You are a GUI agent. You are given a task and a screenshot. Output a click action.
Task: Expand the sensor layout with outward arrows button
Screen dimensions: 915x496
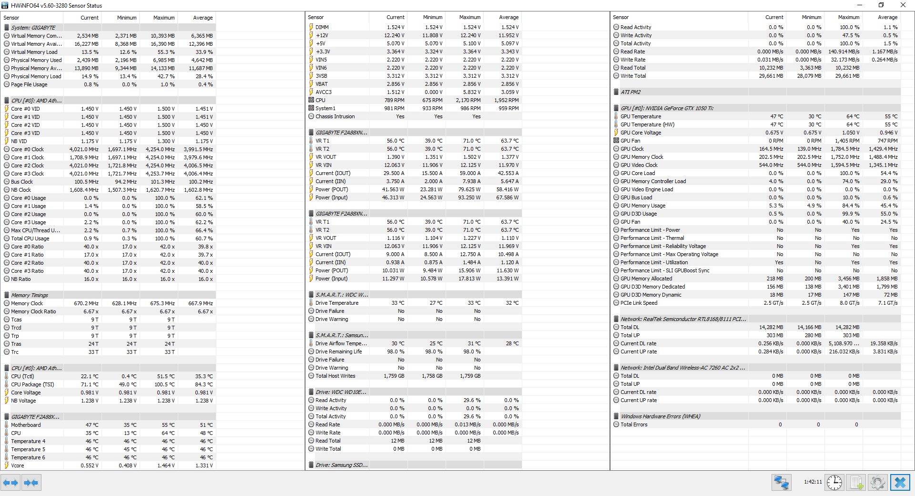pyautogui.click(x=10, y=483)
